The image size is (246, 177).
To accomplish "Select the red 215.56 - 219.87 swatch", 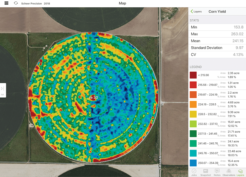I will coord(193,85).
